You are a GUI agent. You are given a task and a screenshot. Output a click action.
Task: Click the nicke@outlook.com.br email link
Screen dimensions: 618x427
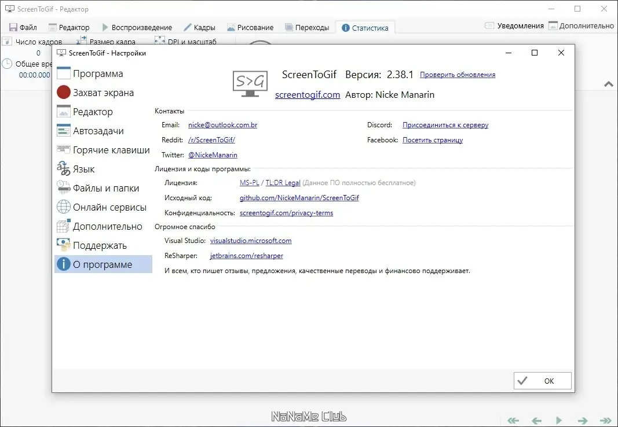[222, 125]
